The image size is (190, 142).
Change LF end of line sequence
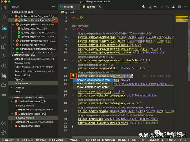pyautogui.click(x=143, y=140)
